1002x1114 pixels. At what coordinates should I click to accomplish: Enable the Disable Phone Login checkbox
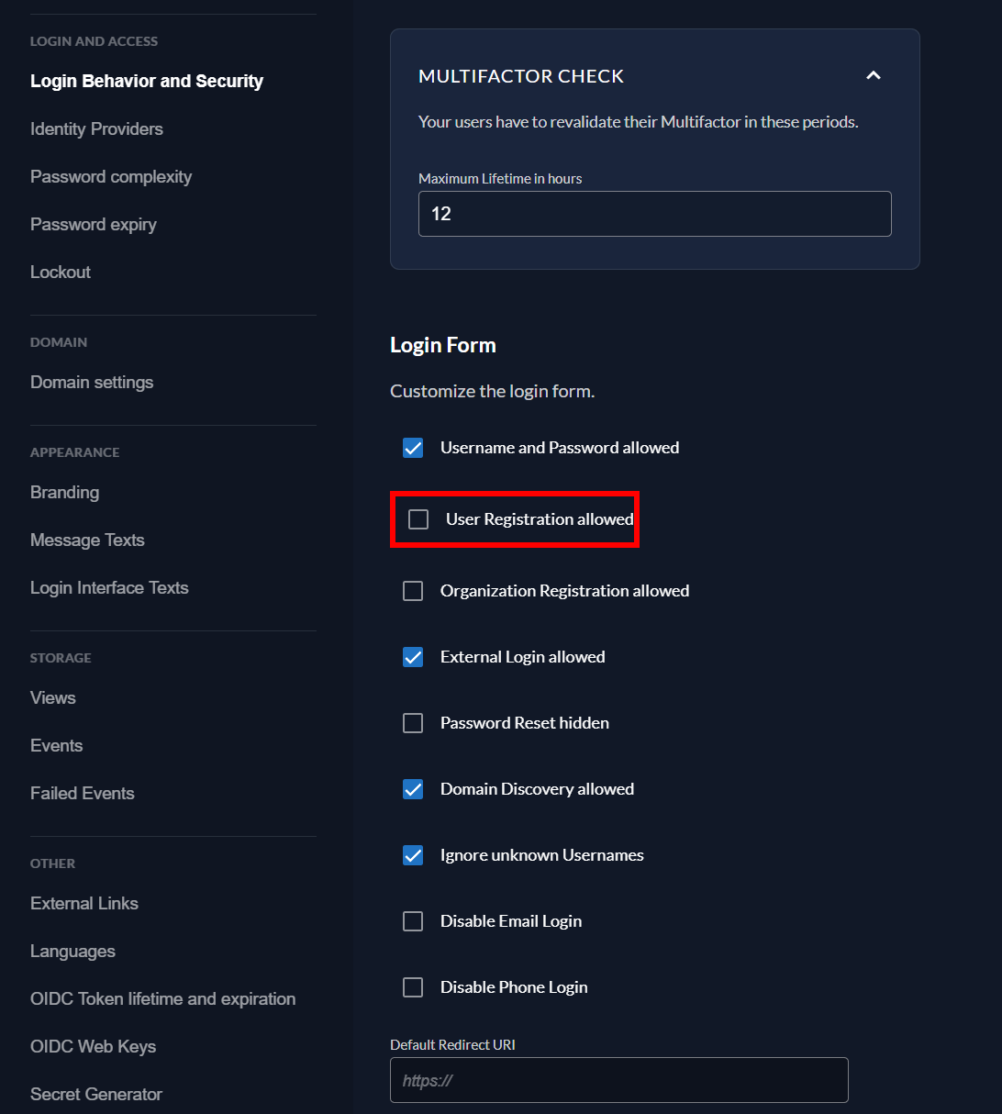413,987
